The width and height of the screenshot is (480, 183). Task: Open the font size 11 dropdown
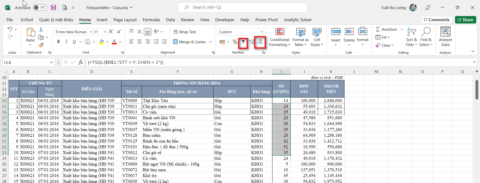(105, 32)
